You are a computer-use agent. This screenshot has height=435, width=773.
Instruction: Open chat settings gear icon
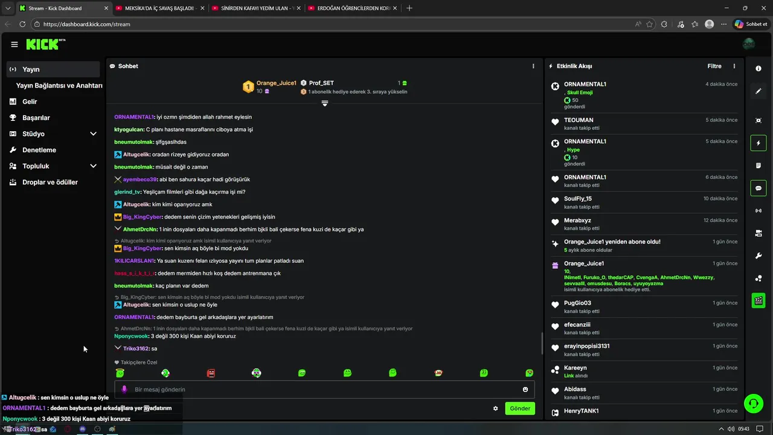point(496,408)
